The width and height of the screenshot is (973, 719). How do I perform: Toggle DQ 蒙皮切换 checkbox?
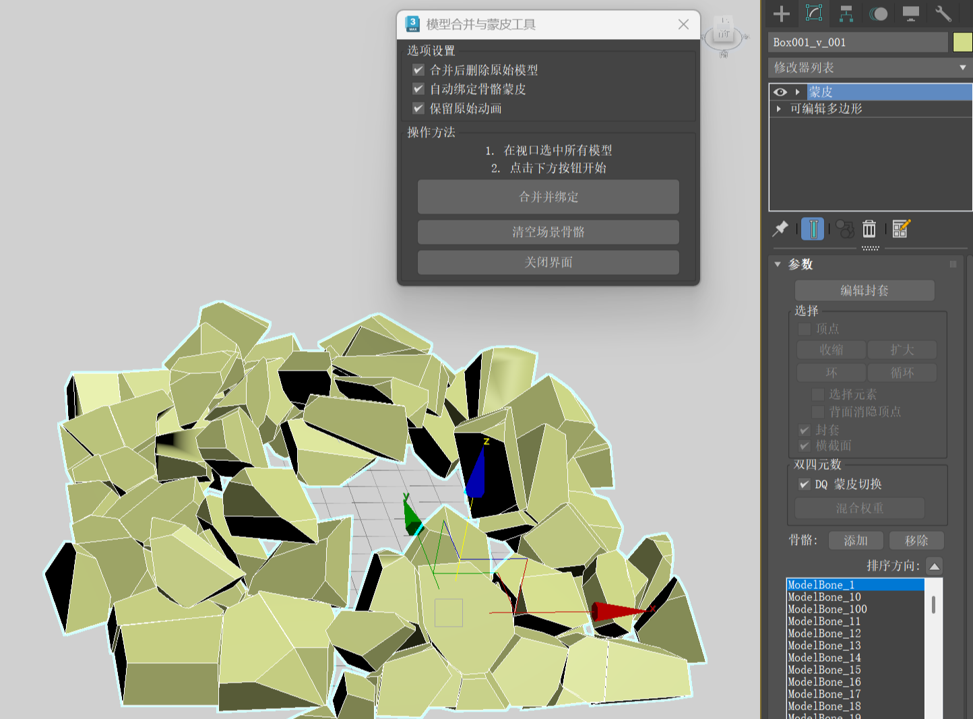coord(805,484)
